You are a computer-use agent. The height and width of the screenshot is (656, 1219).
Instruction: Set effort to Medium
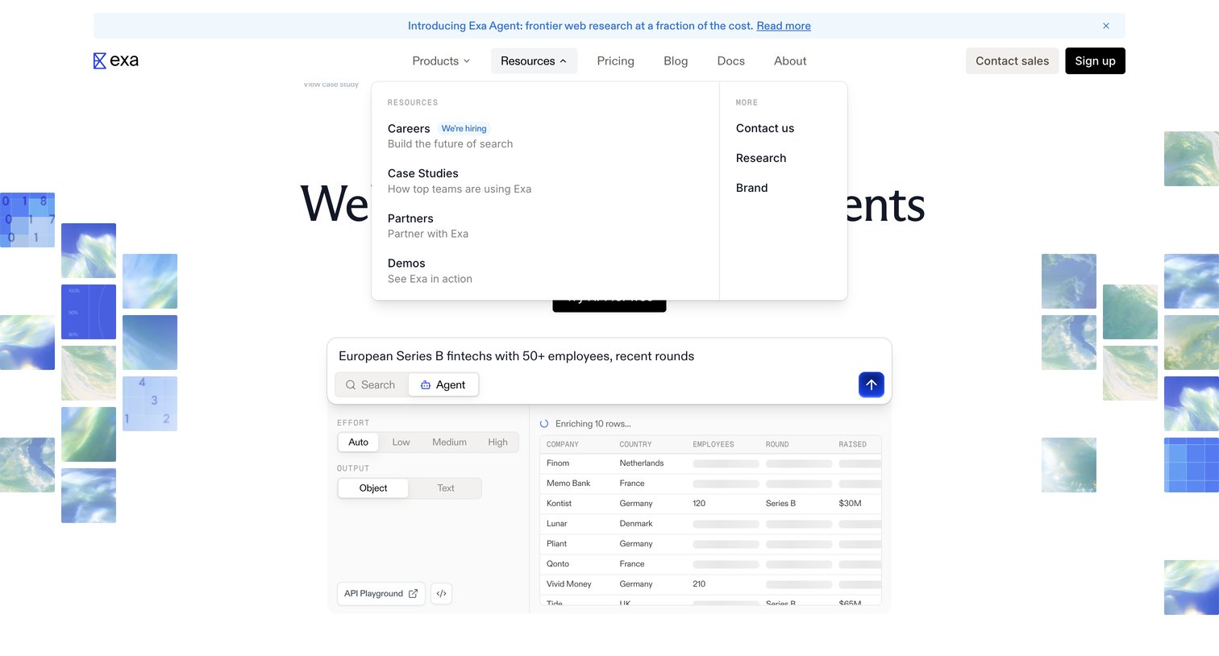pos(450,442)
